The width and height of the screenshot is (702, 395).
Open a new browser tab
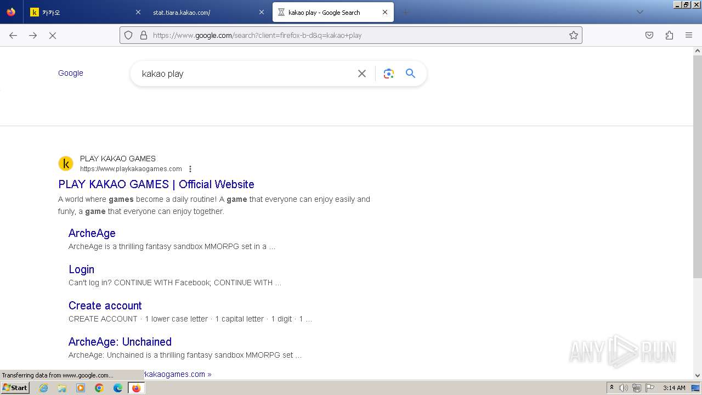point(406,12)
